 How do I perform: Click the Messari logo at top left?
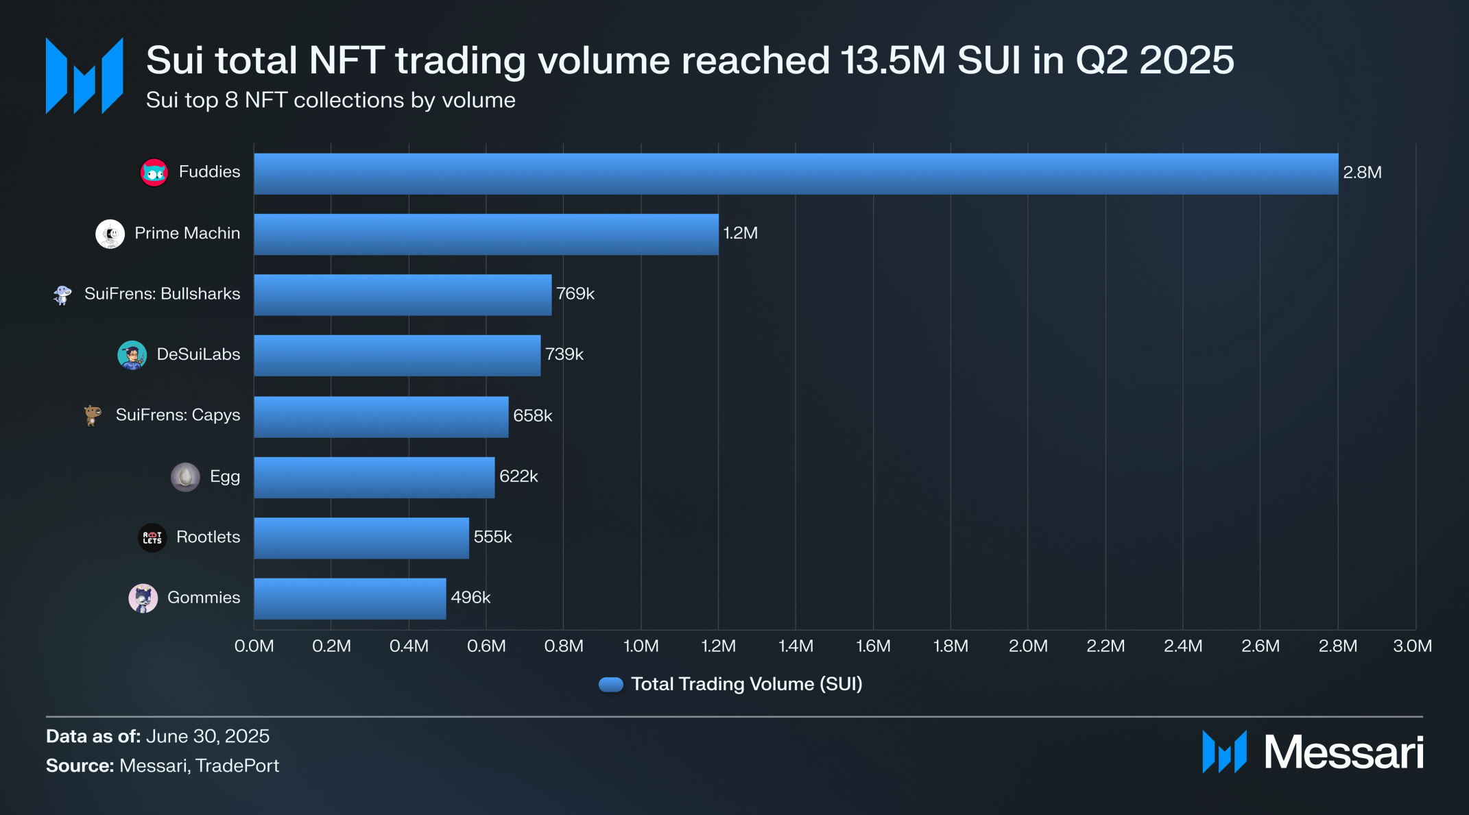(x=84, y=75)
